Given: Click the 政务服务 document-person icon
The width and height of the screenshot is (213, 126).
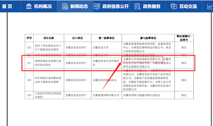Looking at the screenshot, I should [x=137, y=6].
